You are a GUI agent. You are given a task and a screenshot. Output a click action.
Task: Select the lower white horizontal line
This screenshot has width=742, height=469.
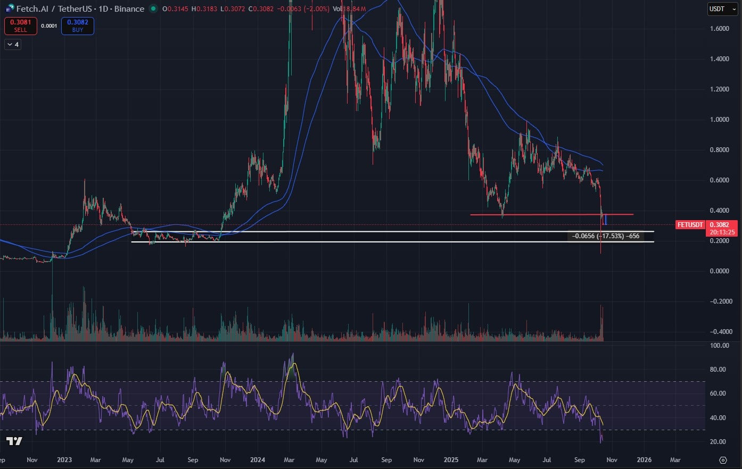[373, 242]
